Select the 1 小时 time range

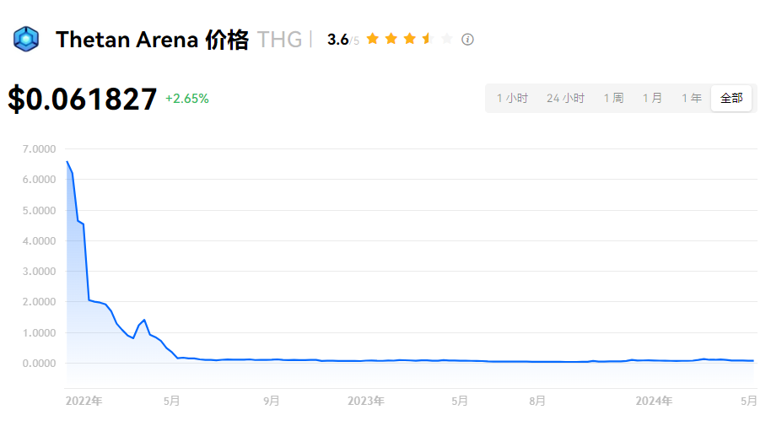512,99
